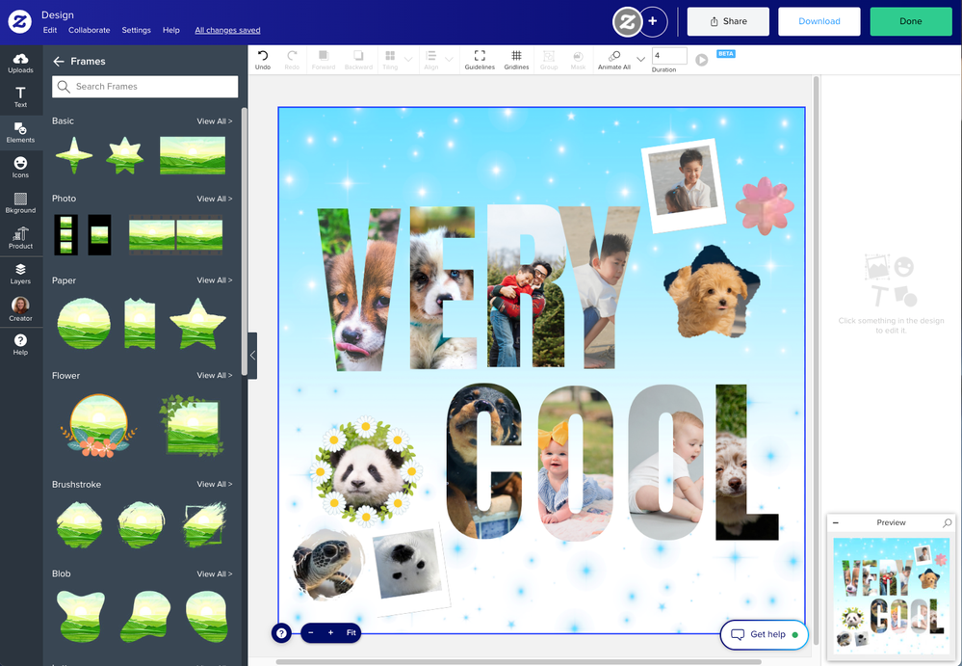962x666 pixels.
Task: Open the Bkground panel
Action: tap(20, 202)
